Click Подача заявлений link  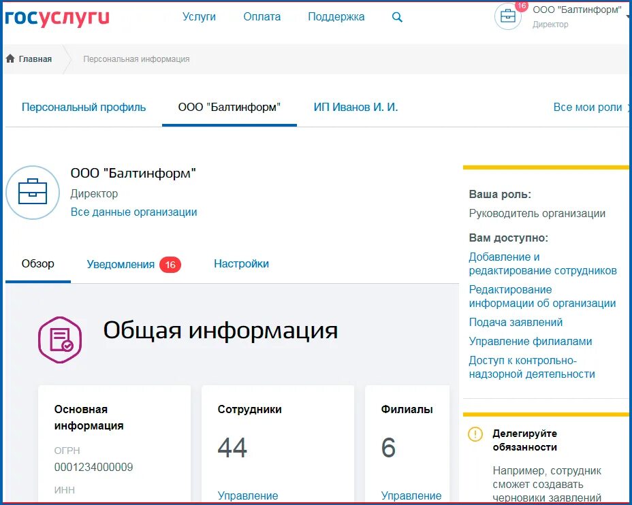pyautogui.click(x=516, y=322)
